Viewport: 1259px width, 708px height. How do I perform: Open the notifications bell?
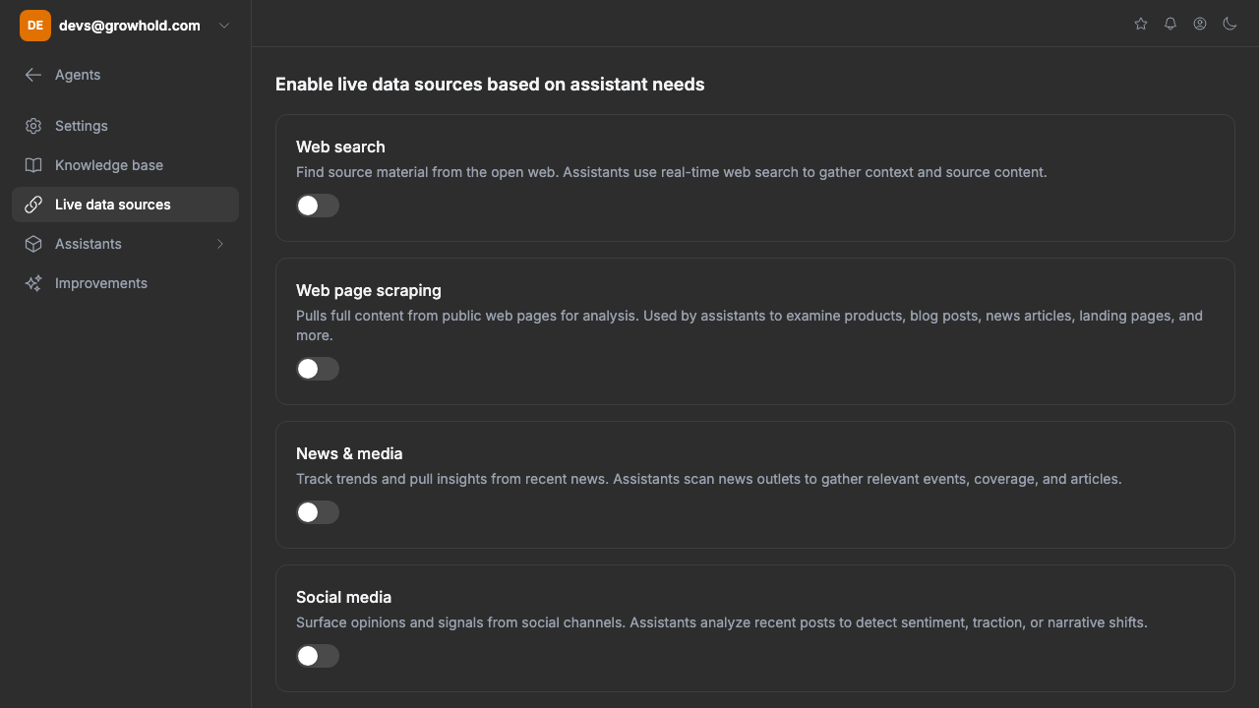1170,24
